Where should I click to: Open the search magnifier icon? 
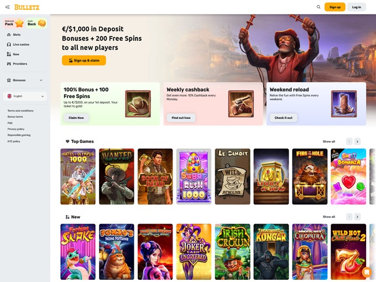point(318,7)
